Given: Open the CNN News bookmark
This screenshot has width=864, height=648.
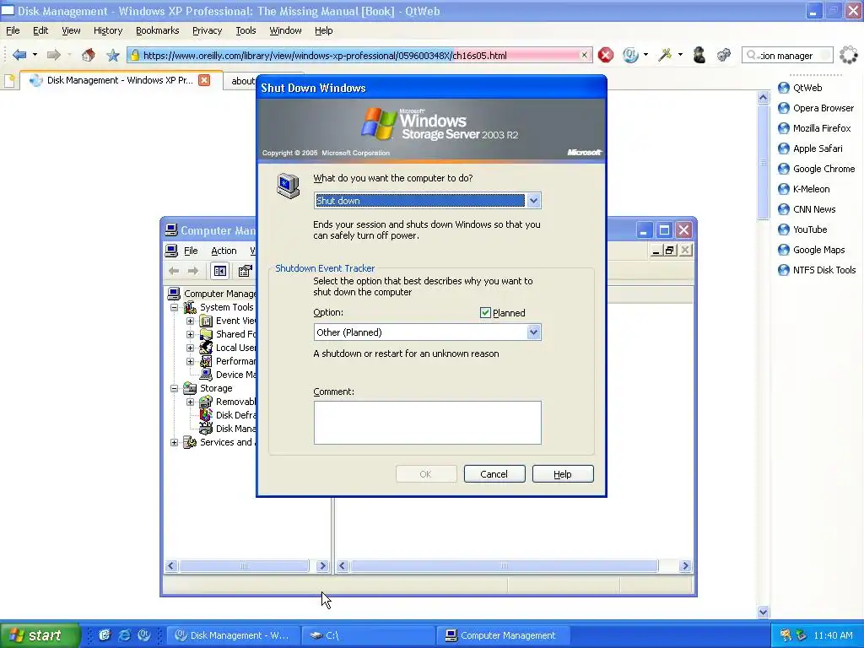Looking at the screenshot, I should (x=806, y=209).
